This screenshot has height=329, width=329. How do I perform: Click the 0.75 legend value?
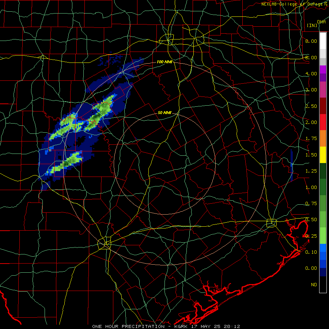pyautogui.click(x=311, y=204)
